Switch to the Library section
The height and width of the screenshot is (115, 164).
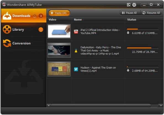tap(24, 30)
